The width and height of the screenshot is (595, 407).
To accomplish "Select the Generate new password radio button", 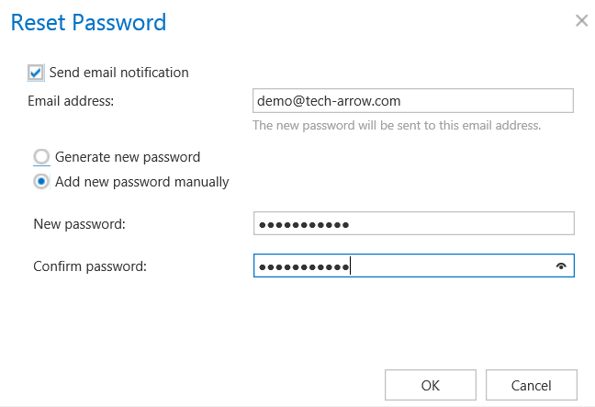I will click(41, 157).
